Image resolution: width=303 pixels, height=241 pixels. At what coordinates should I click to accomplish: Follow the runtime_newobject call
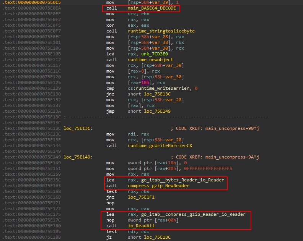150,60
